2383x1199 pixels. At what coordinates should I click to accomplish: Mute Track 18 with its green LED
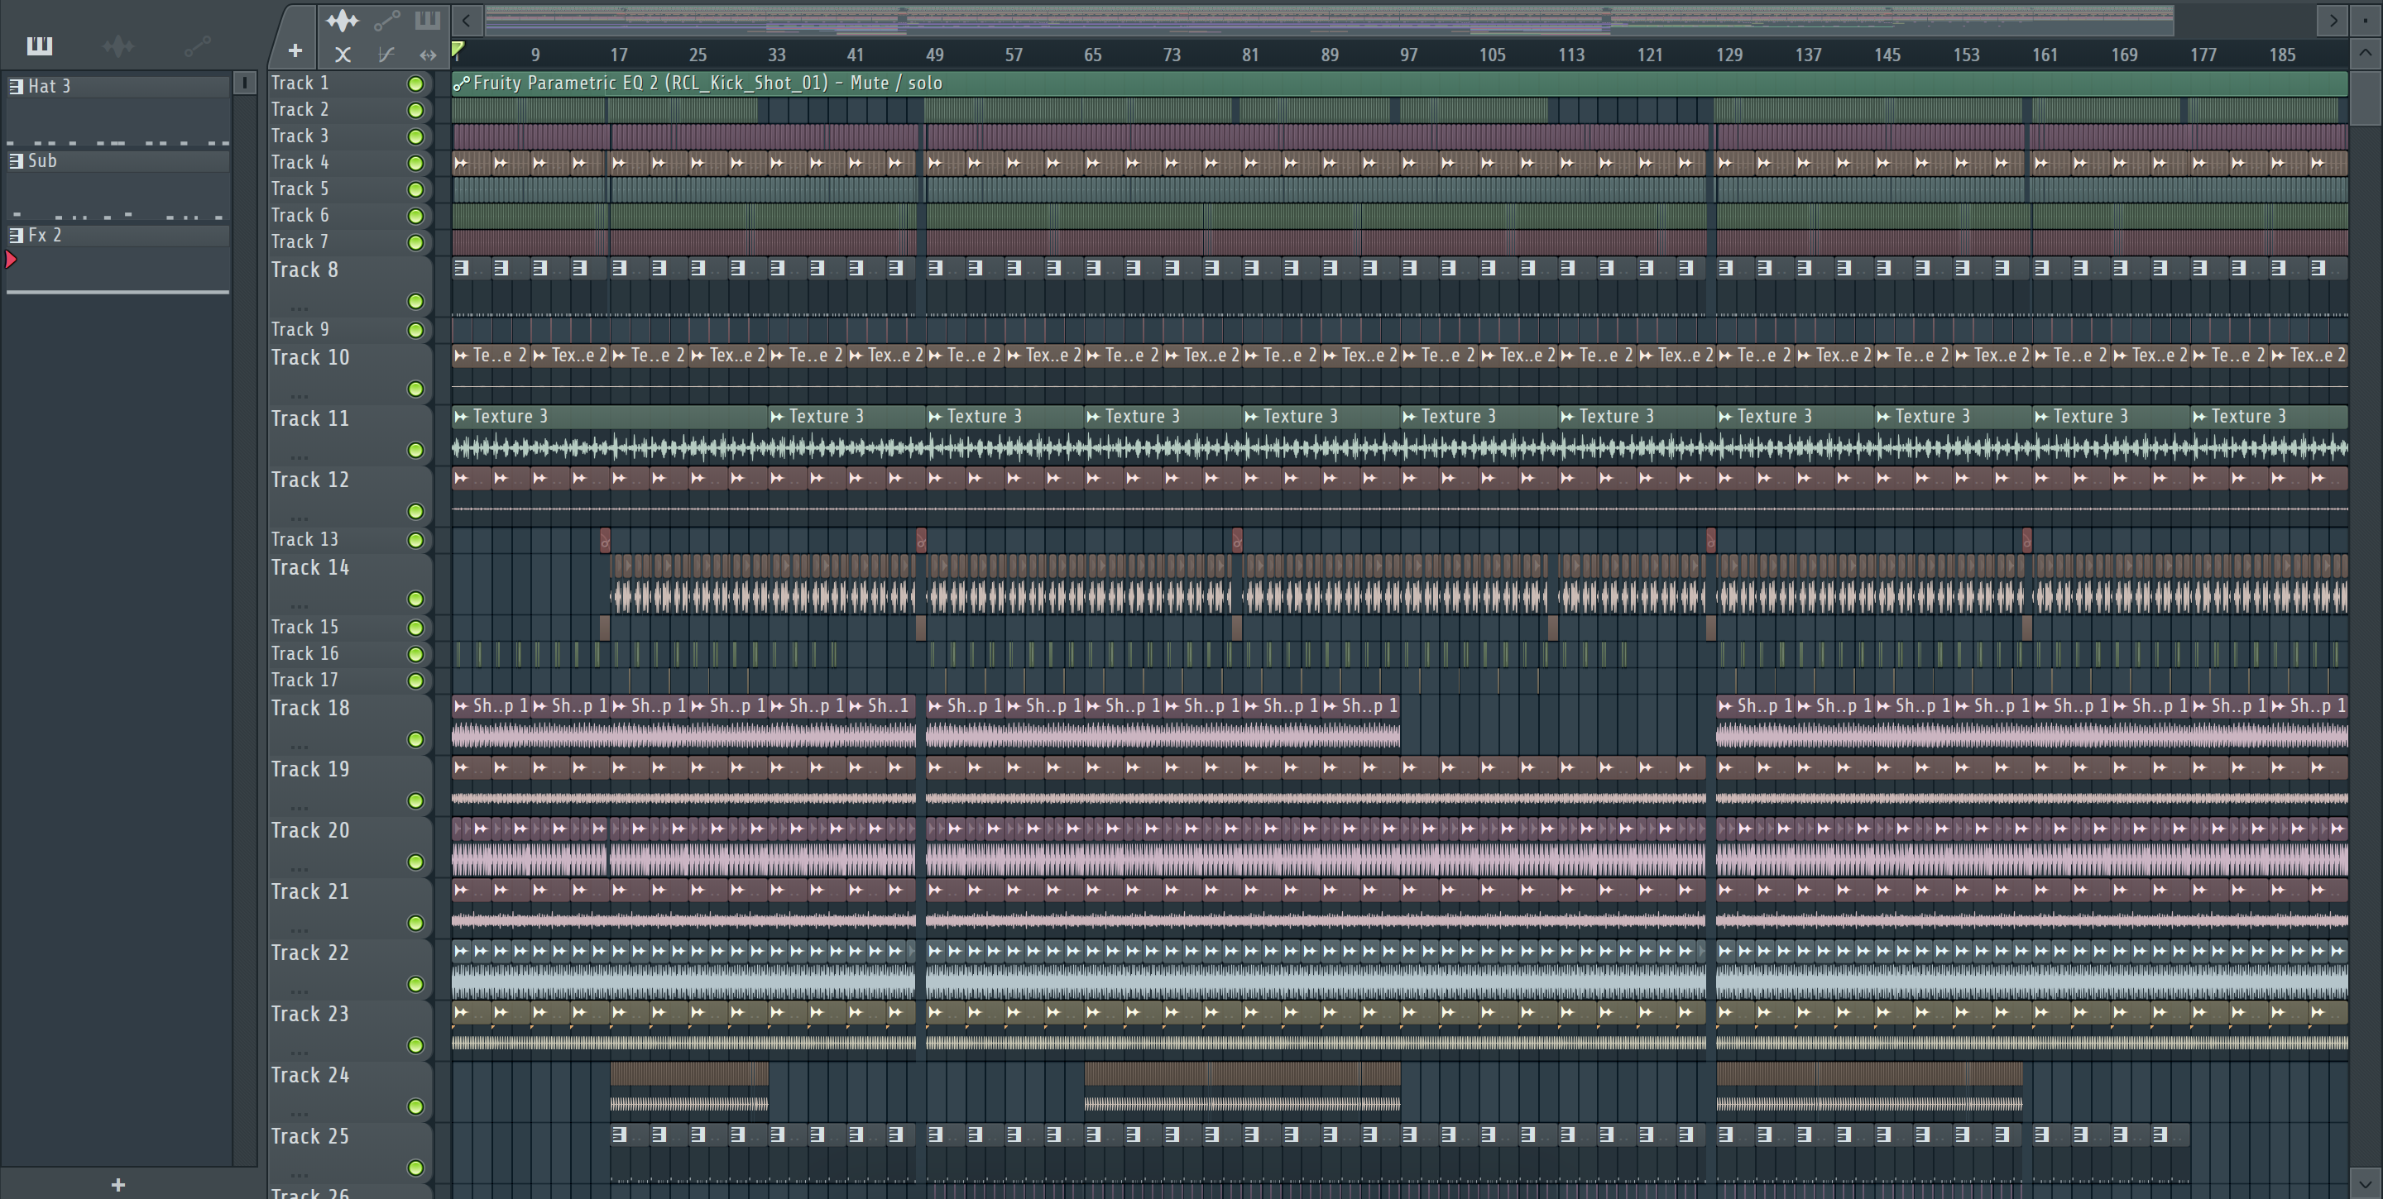[x=416, y=739]
